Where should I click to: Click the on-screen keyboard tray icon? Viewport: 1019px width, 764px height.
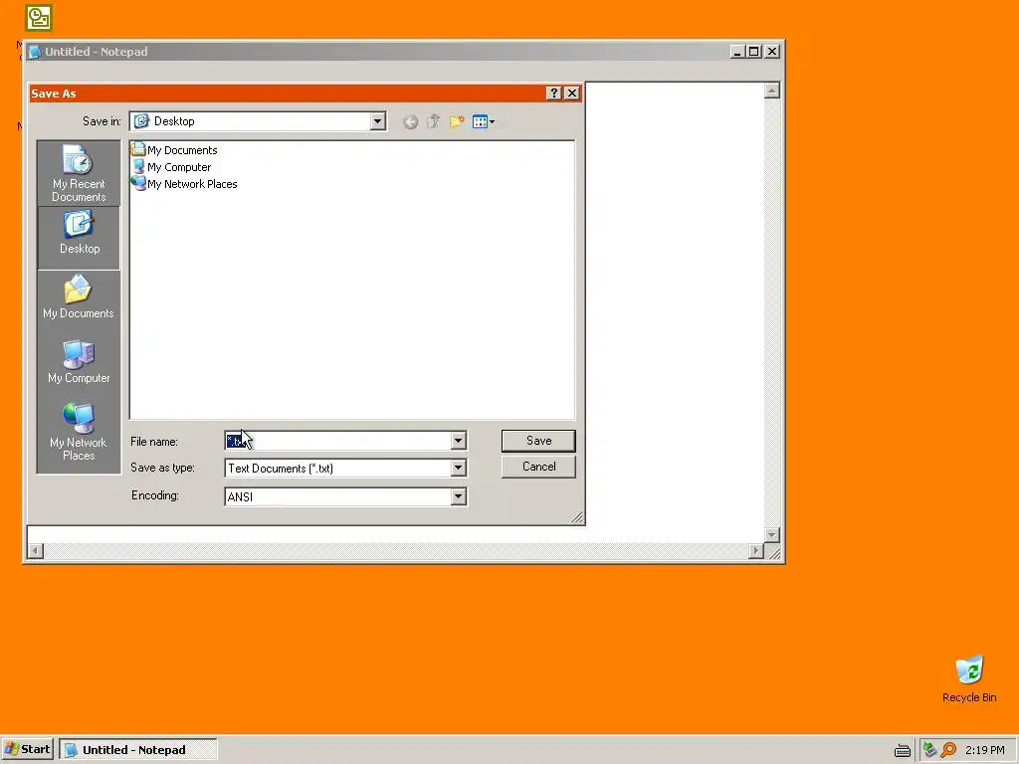(x=902, y=750)
